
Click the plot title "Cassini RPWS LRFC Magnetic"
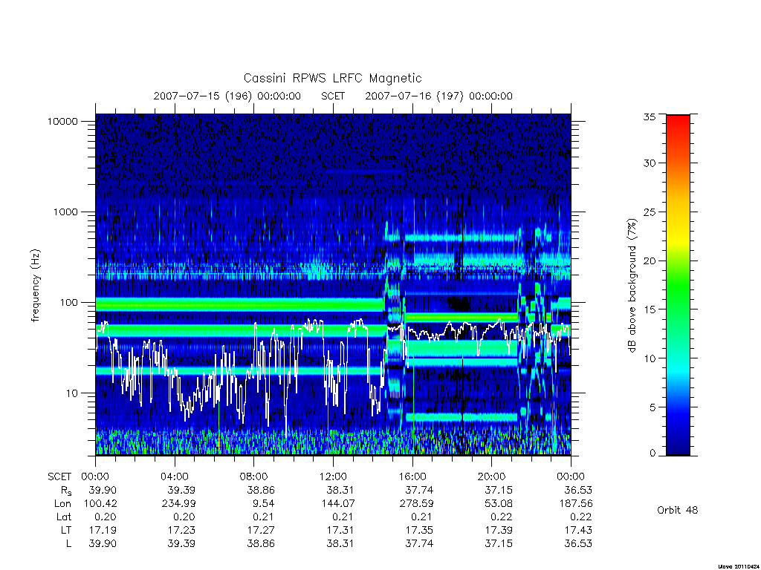[332, 78]
